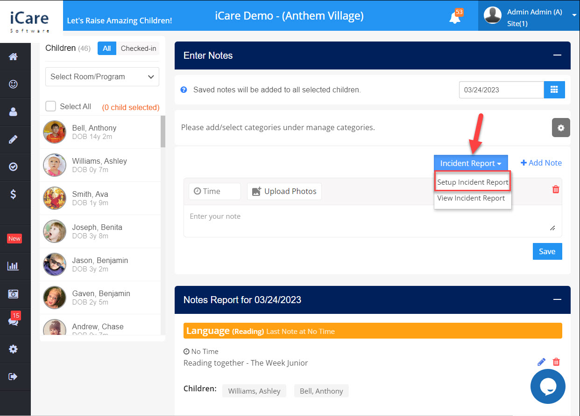
Task: Select Joseph, Benita's photo
Action: 54,231
